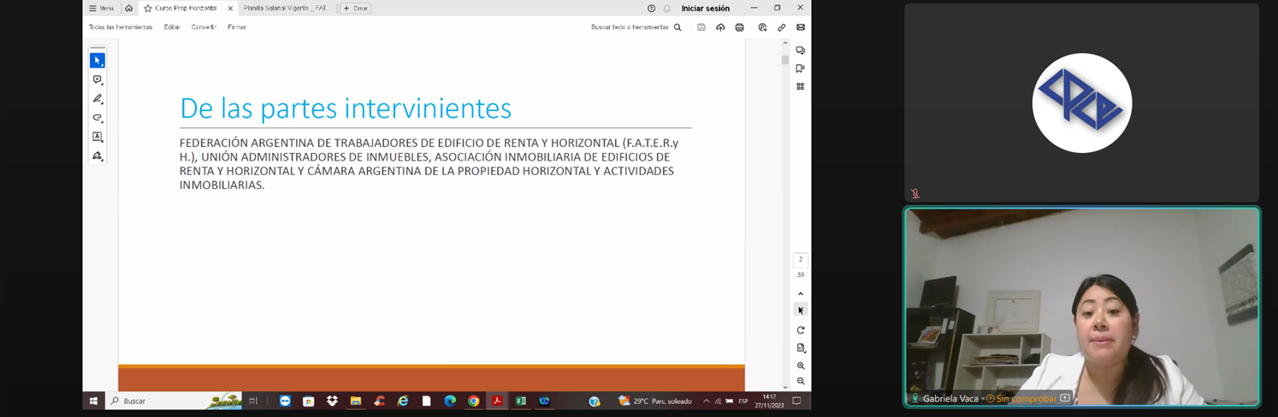Viewport: 1278px width, 417px height.
Task: Open Task View on the taskbar
Action: [253, 401]
